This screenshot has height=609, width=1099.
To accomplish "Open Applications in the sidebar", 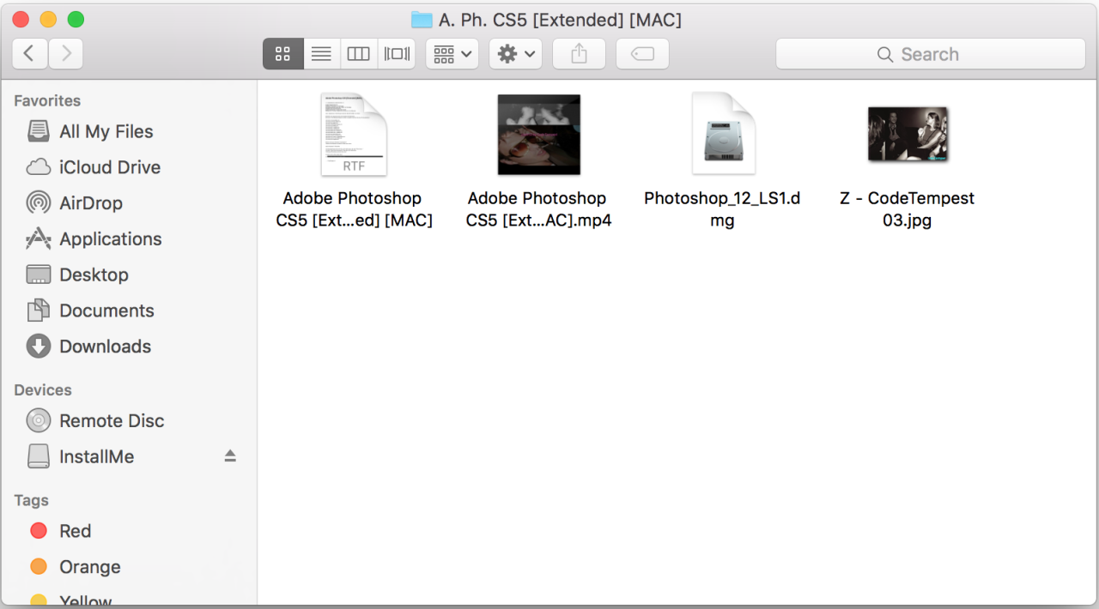I will pos(110,239).
